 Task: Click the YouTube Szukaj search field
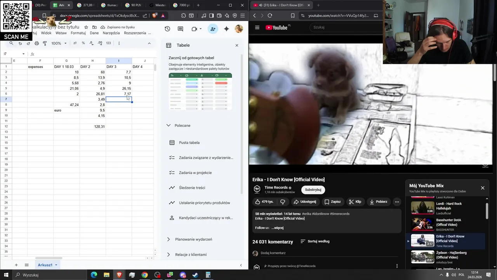pyautogui.click(x=346, y=27)
